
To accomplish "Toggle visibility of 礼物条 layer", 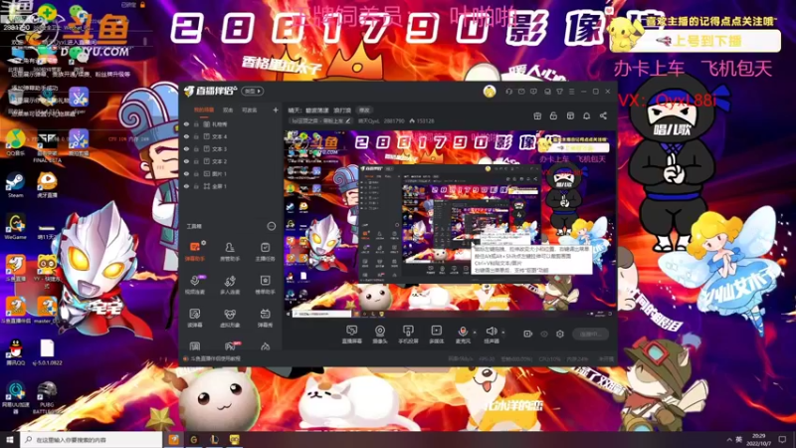I will 186,124.
